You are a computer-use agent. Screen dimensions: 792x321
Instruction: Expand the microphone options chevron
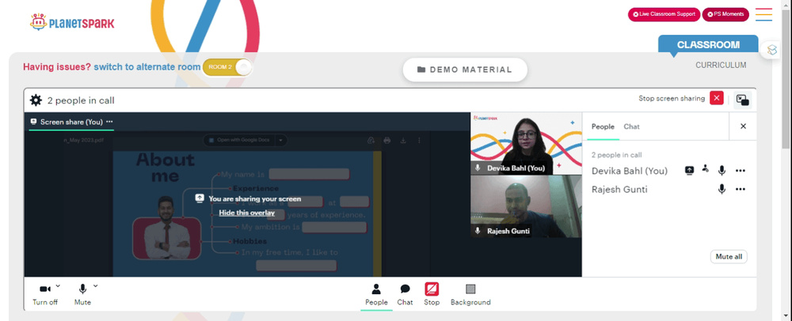[96, 285]
